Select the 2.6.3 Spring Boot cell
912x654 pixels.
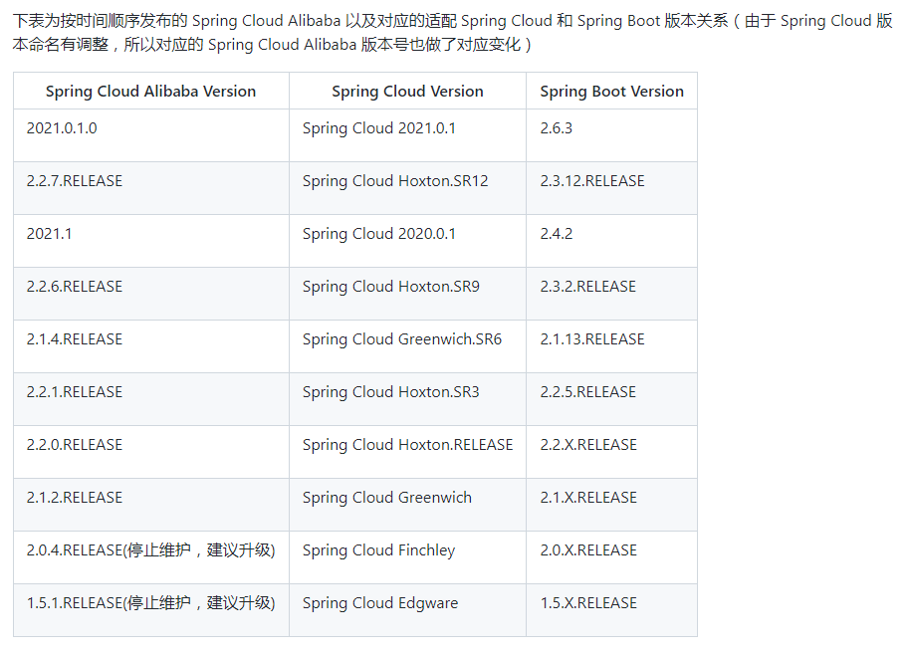click(612, 135)
